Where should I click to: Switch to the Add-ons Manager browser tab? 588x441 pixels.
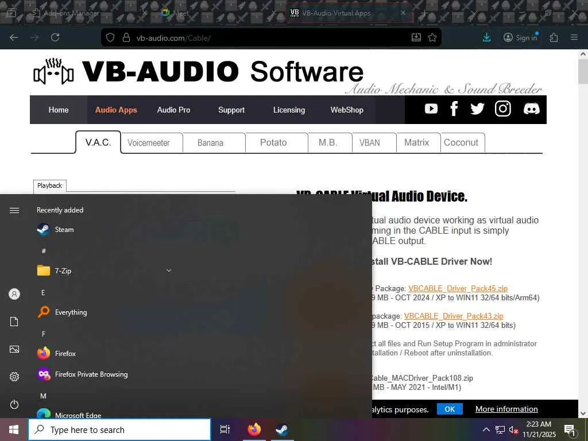[x=88, y=13]
